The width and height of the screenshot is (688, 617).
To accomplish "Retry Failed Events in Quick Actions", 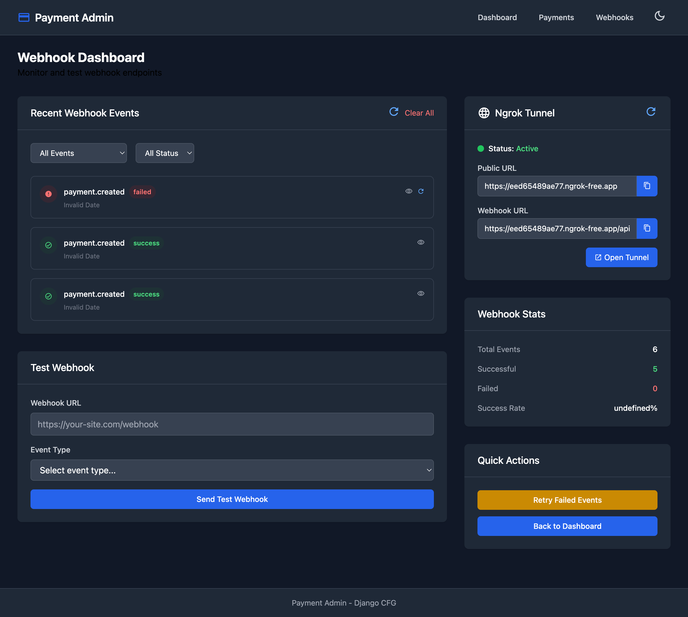I will tap(567, 500).
